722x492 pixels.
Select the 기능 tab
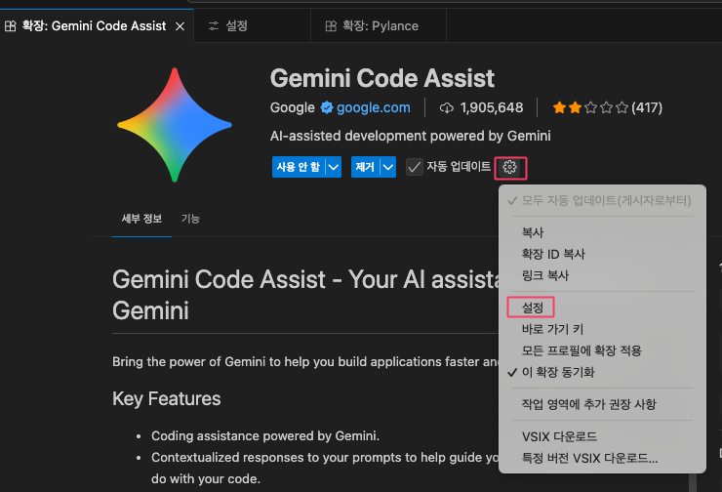(190, 219)
